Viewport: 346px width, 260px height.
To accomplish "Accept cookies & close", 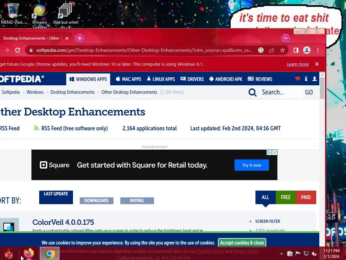I will 242,243.
